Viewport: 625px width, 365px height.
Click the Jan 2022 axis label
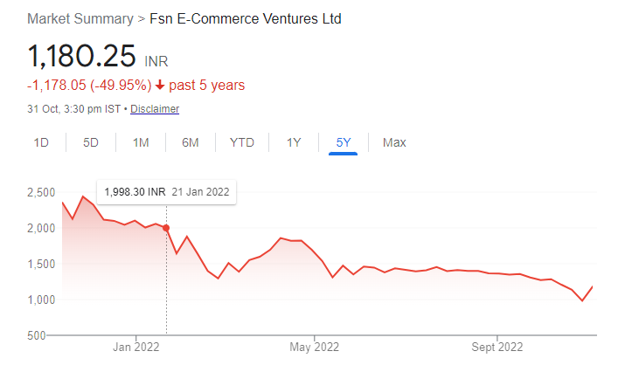tap(135, 347)
